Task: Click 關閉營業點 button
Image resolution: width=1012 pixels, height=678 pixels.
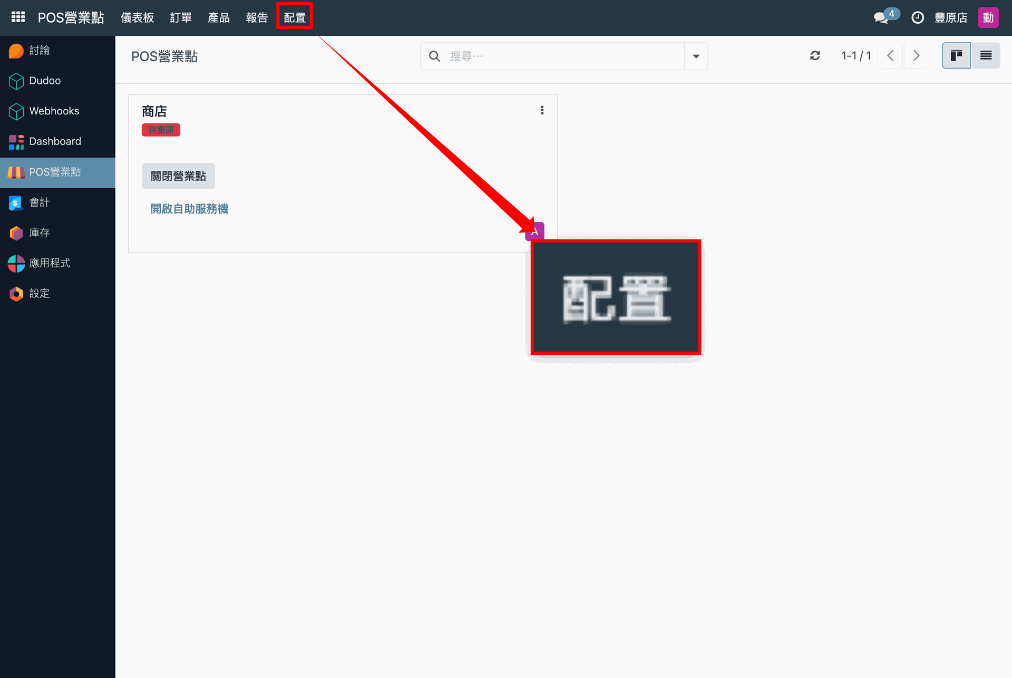Action: [178, 176]
